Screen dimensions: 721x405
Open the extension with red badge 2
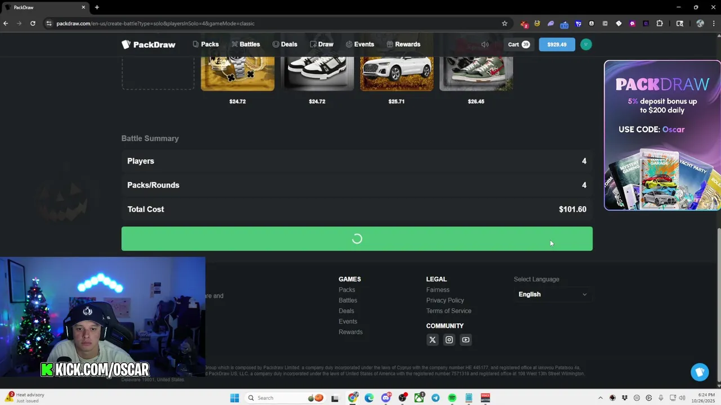point(524,24)
